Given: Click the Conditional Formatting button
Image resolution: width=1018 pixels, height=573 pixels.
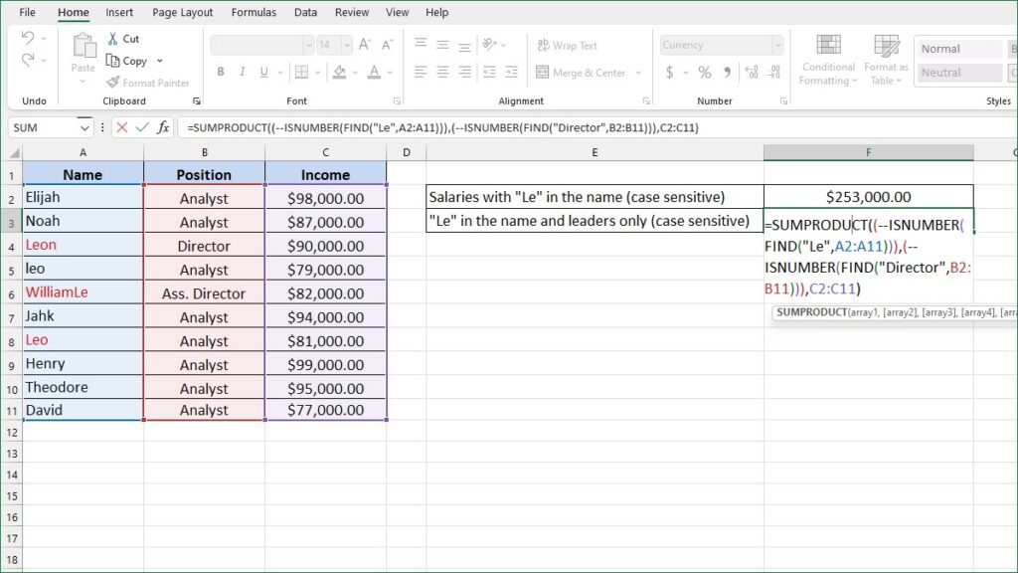Looking at the screenshot, I should coord(828,60).
